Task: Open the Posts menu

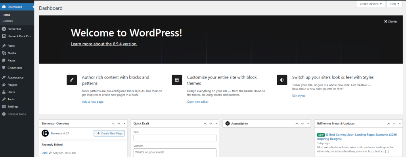Action: (11, 46)
